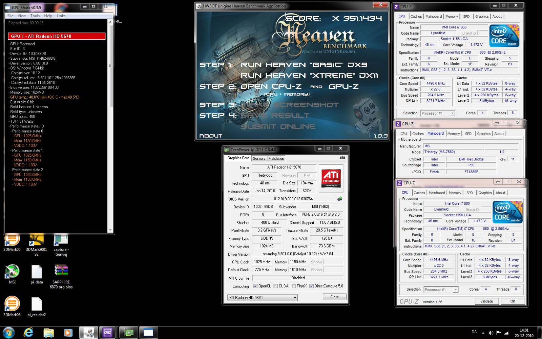The width and height of the screenshot is (542, 339).
Task: Click GPU Shark scrollbar down arrow
Action: (110, 230)
